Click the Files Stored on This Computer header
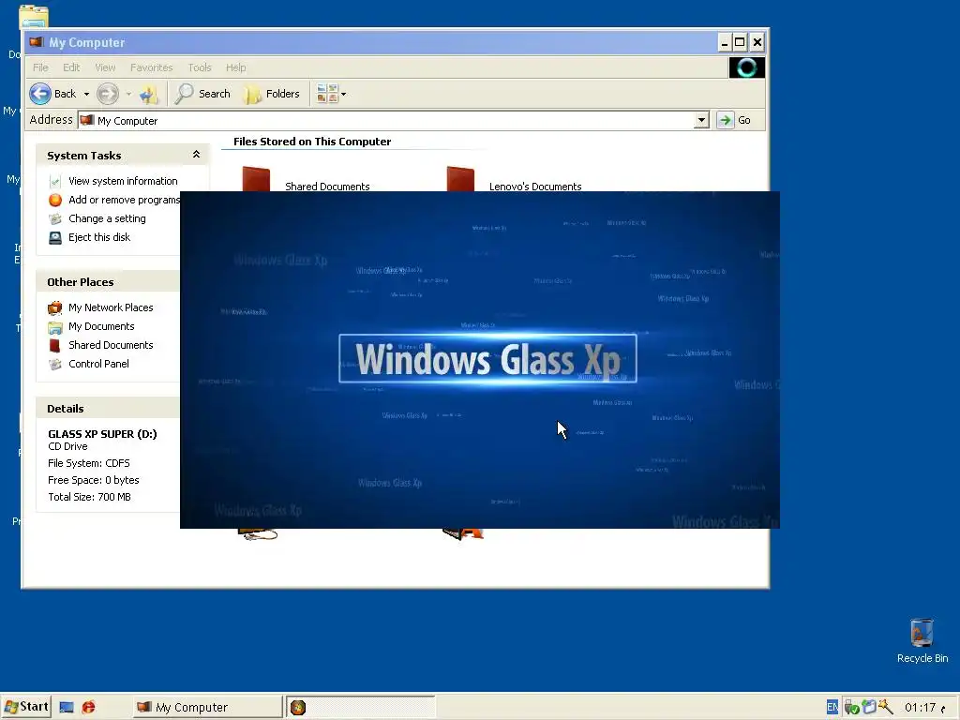This screenshot has height=720, width=960. point(312,142)
